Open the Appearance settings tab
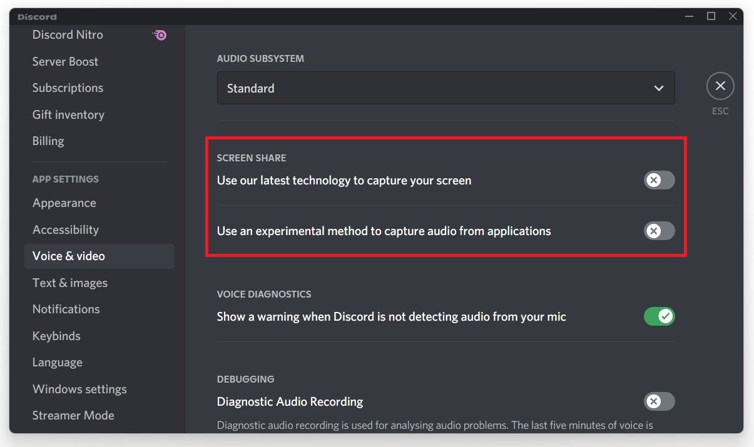 (64, 203)
